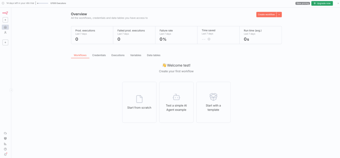
Task: Click the top plus button in the sidebar
Action: (x=5, y=20)
